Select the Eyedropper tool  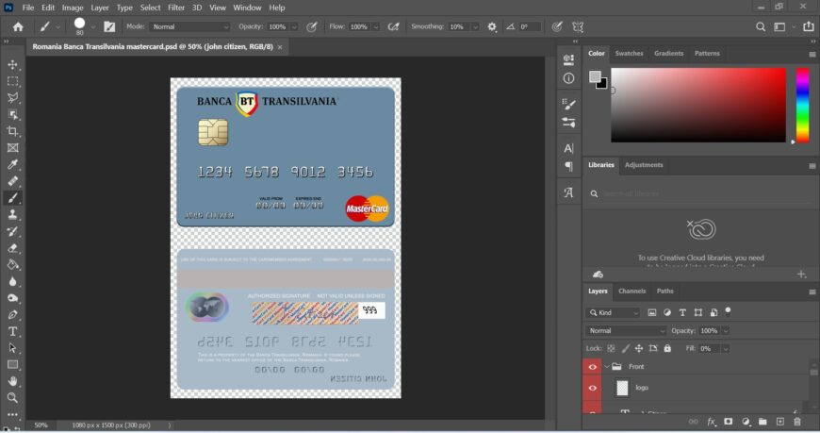pos(12,165)
